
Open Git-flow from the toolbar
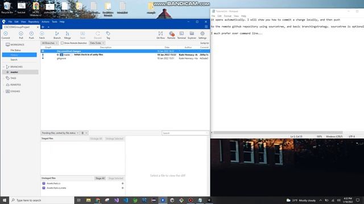point(160,35)
